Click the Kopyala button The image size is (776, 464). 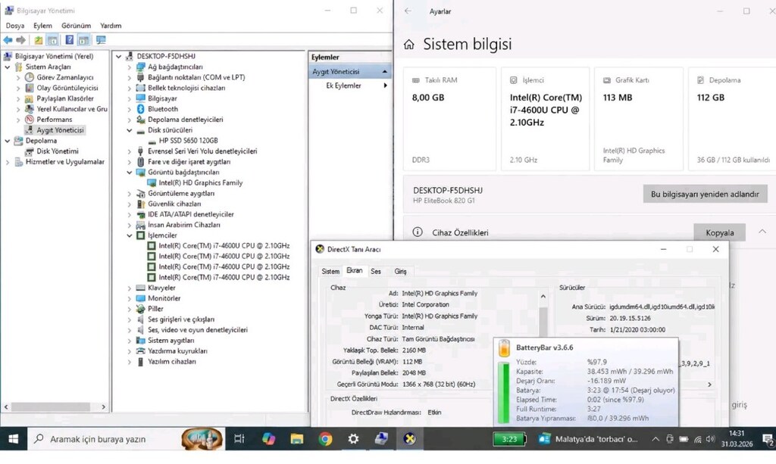point(720,232)
